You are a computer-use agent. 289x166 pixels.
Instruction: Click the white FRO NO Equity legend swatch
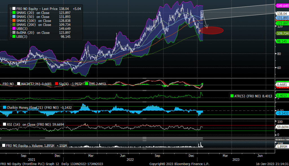click(x=14, y=9)
